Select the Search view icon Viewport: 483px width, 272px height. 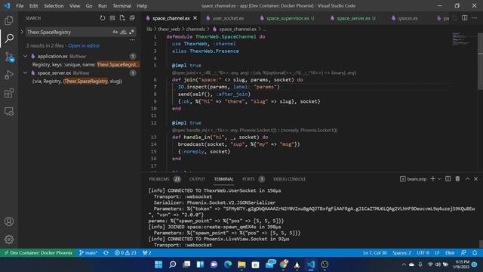coord(9,39)
